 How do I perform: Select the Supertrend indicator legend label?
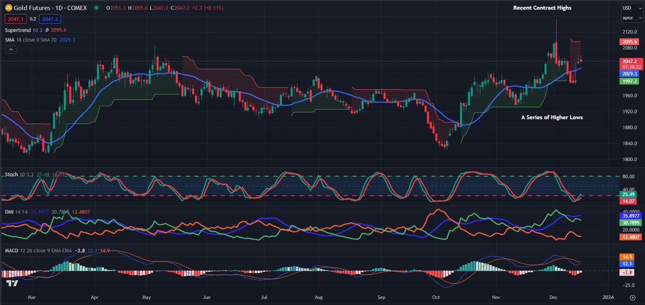(17, 30)
